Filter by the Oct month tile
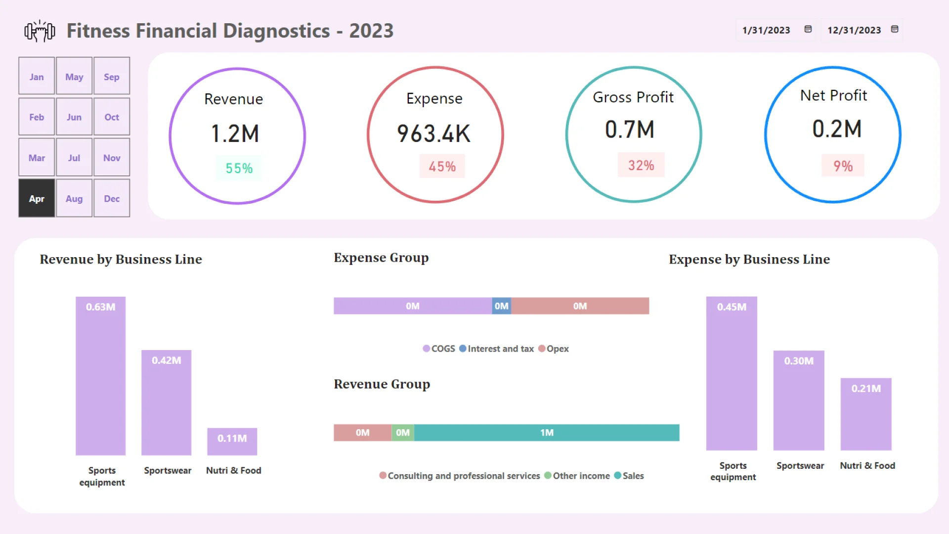Image resolution: width=949 pixels, height=534 pixels. pos(112,117)
